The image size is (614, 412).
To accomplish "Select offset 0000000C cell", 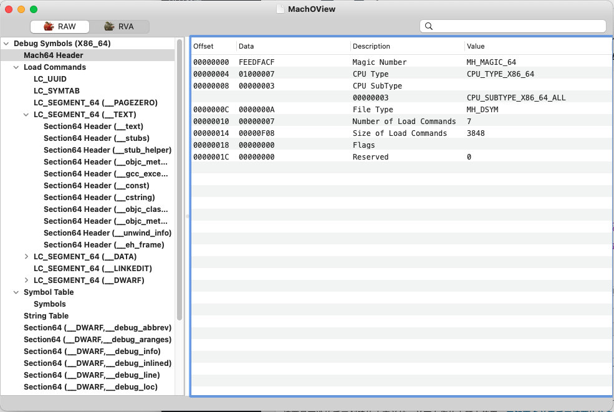I will click(x=211, y=110).
